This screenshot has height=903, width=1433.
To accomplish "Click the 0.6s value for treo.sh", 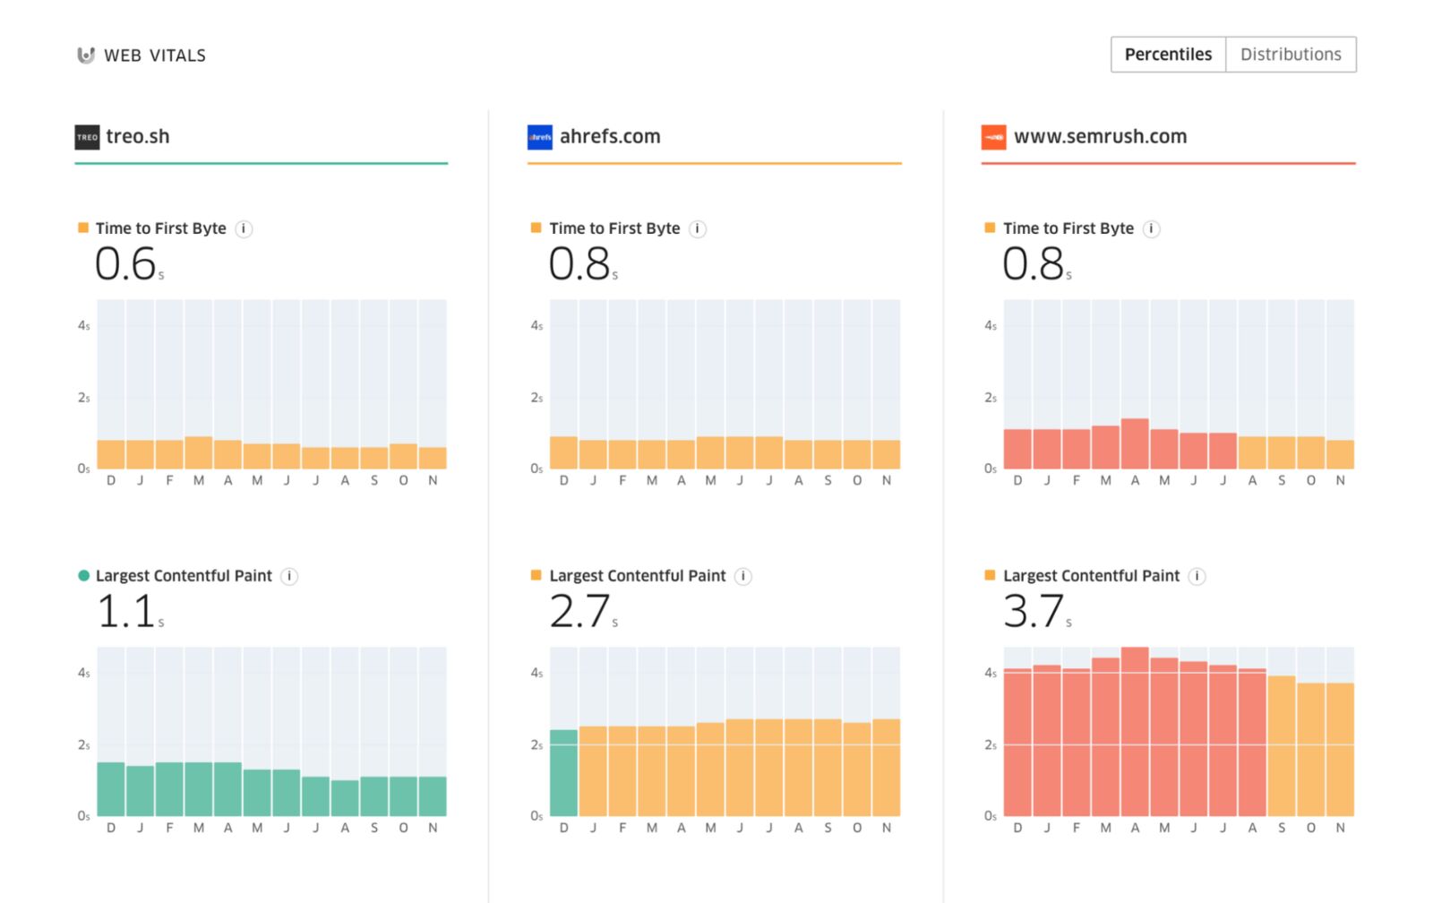I will (130, 264).
